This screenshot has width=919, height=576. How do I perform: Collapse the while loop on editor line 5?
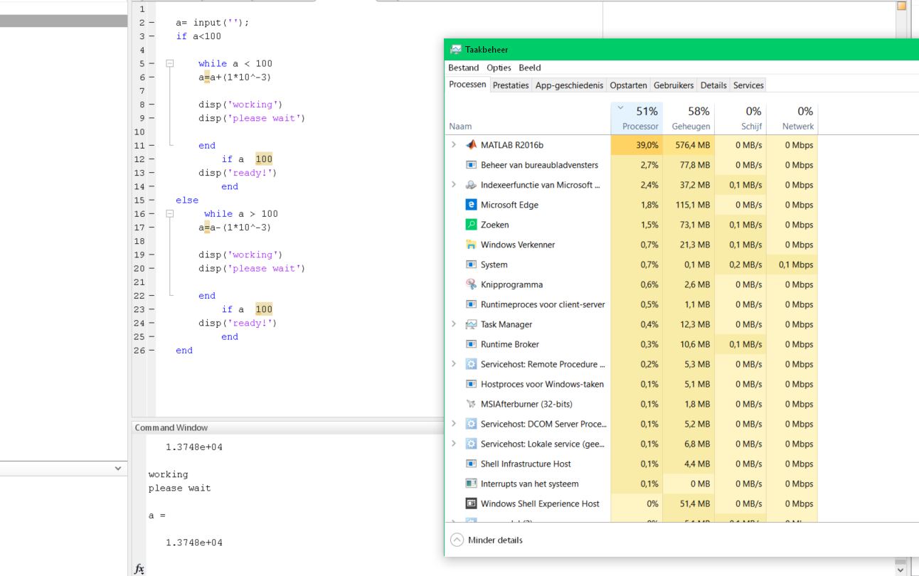coord(170,63)
